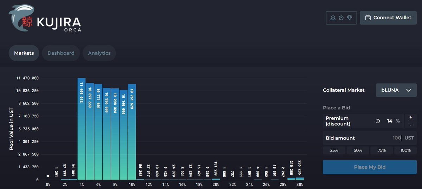Click the 27 317 bar value label
422x189 pixels.
tap(149, 170)
